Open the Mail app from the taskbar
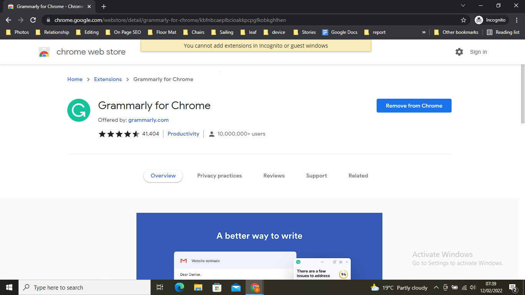Screen dimensions: 525x295 tap(236, 287)
